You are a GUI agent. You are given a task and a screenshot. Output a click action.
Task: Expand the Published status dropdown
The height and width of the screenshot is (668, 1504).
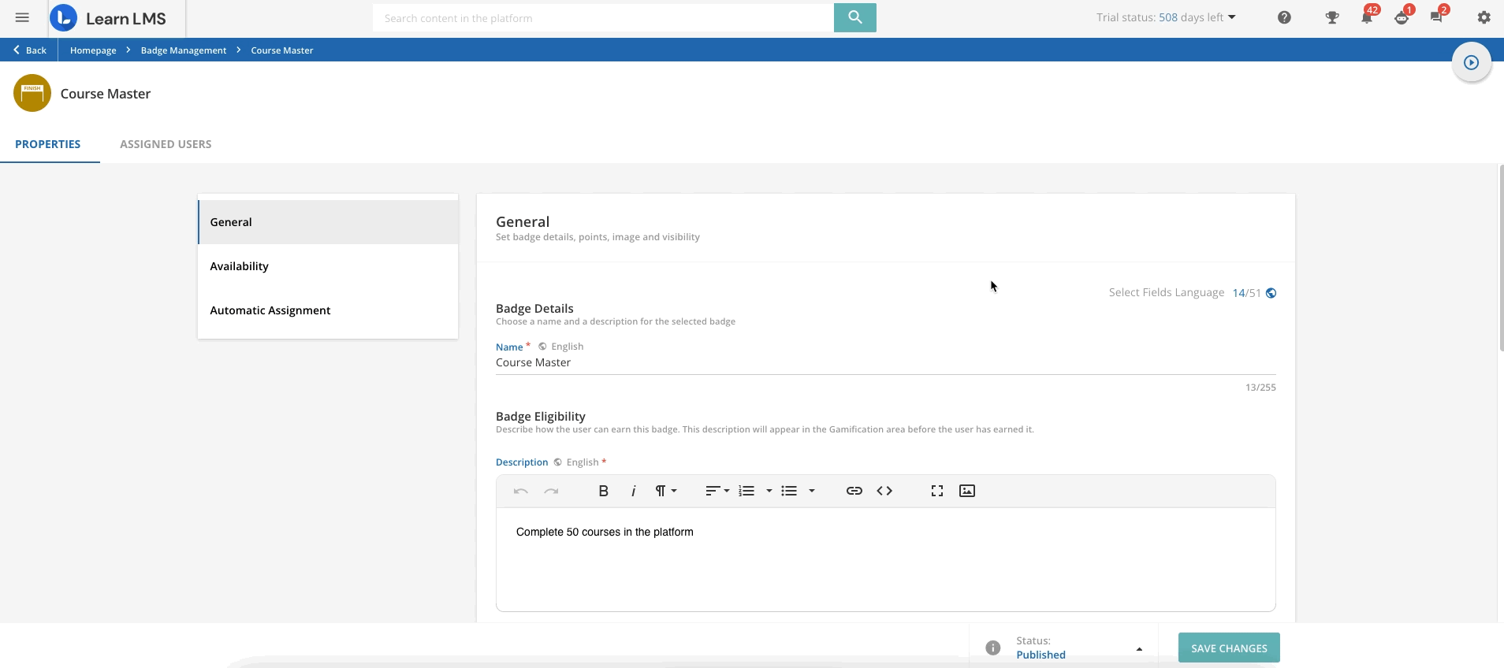tap(1138, 648)
